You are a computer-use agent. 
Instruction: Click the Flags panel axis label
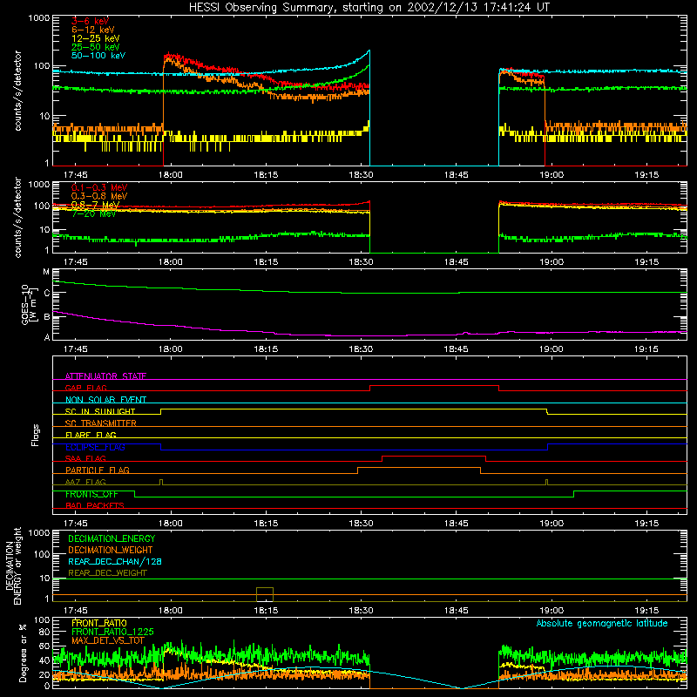point(35,435)
